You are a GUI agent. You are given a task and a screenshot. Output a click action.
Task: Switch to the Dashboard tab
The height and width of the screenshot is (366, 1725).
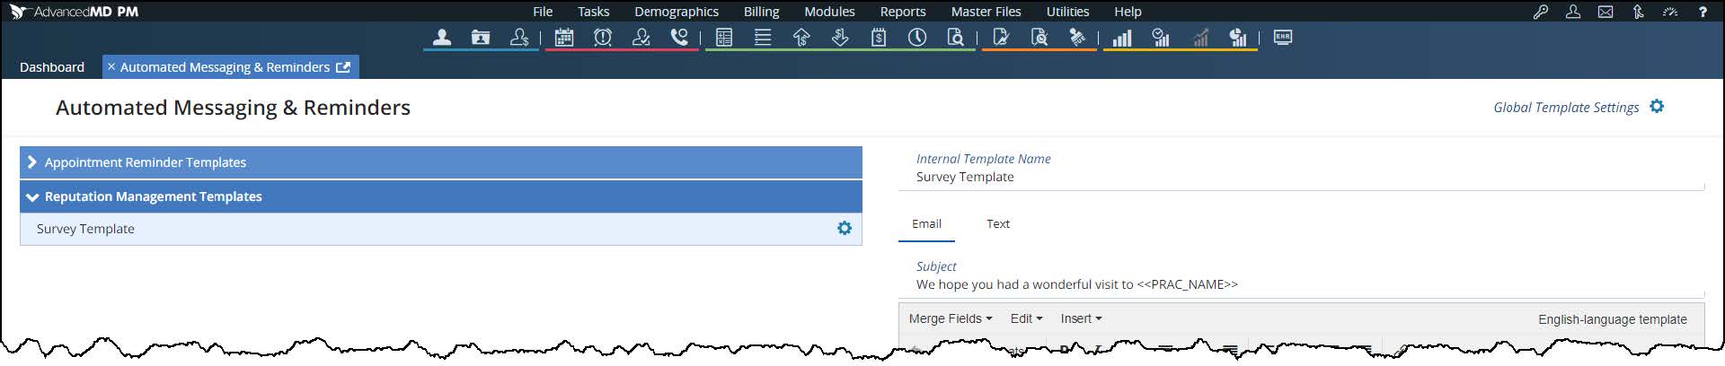click(x=52, y=67)
